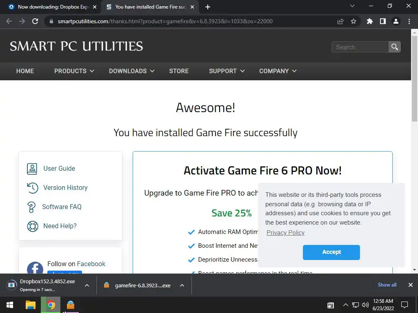Open gamefire download options chevron
This screenshot has height=313, width=418.
182,285
